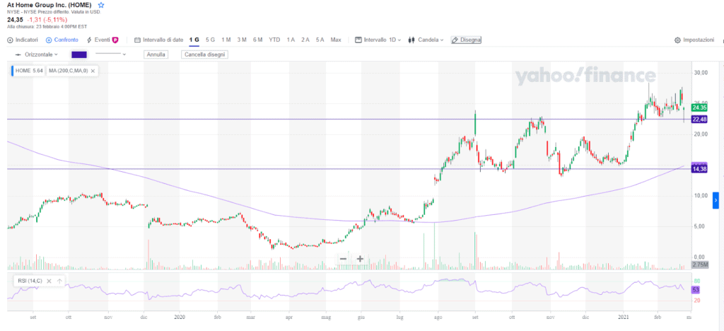This screenshot has height=331, width=724.
Task: Expand the Orizzontale drawing tool dropdown
Action: coord(37,54)
